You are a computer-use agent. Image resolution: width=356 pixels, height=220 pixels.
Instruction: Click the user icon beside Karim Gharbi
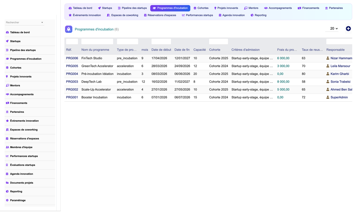[328, 74]
